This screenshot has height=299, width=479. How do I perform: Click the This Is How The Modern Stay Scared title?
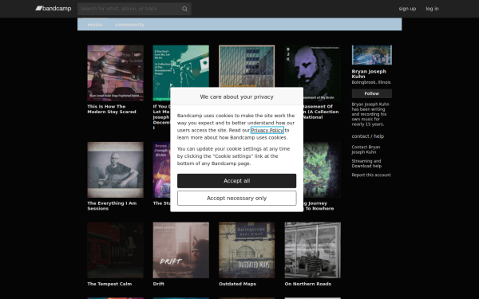coord(112,109)
